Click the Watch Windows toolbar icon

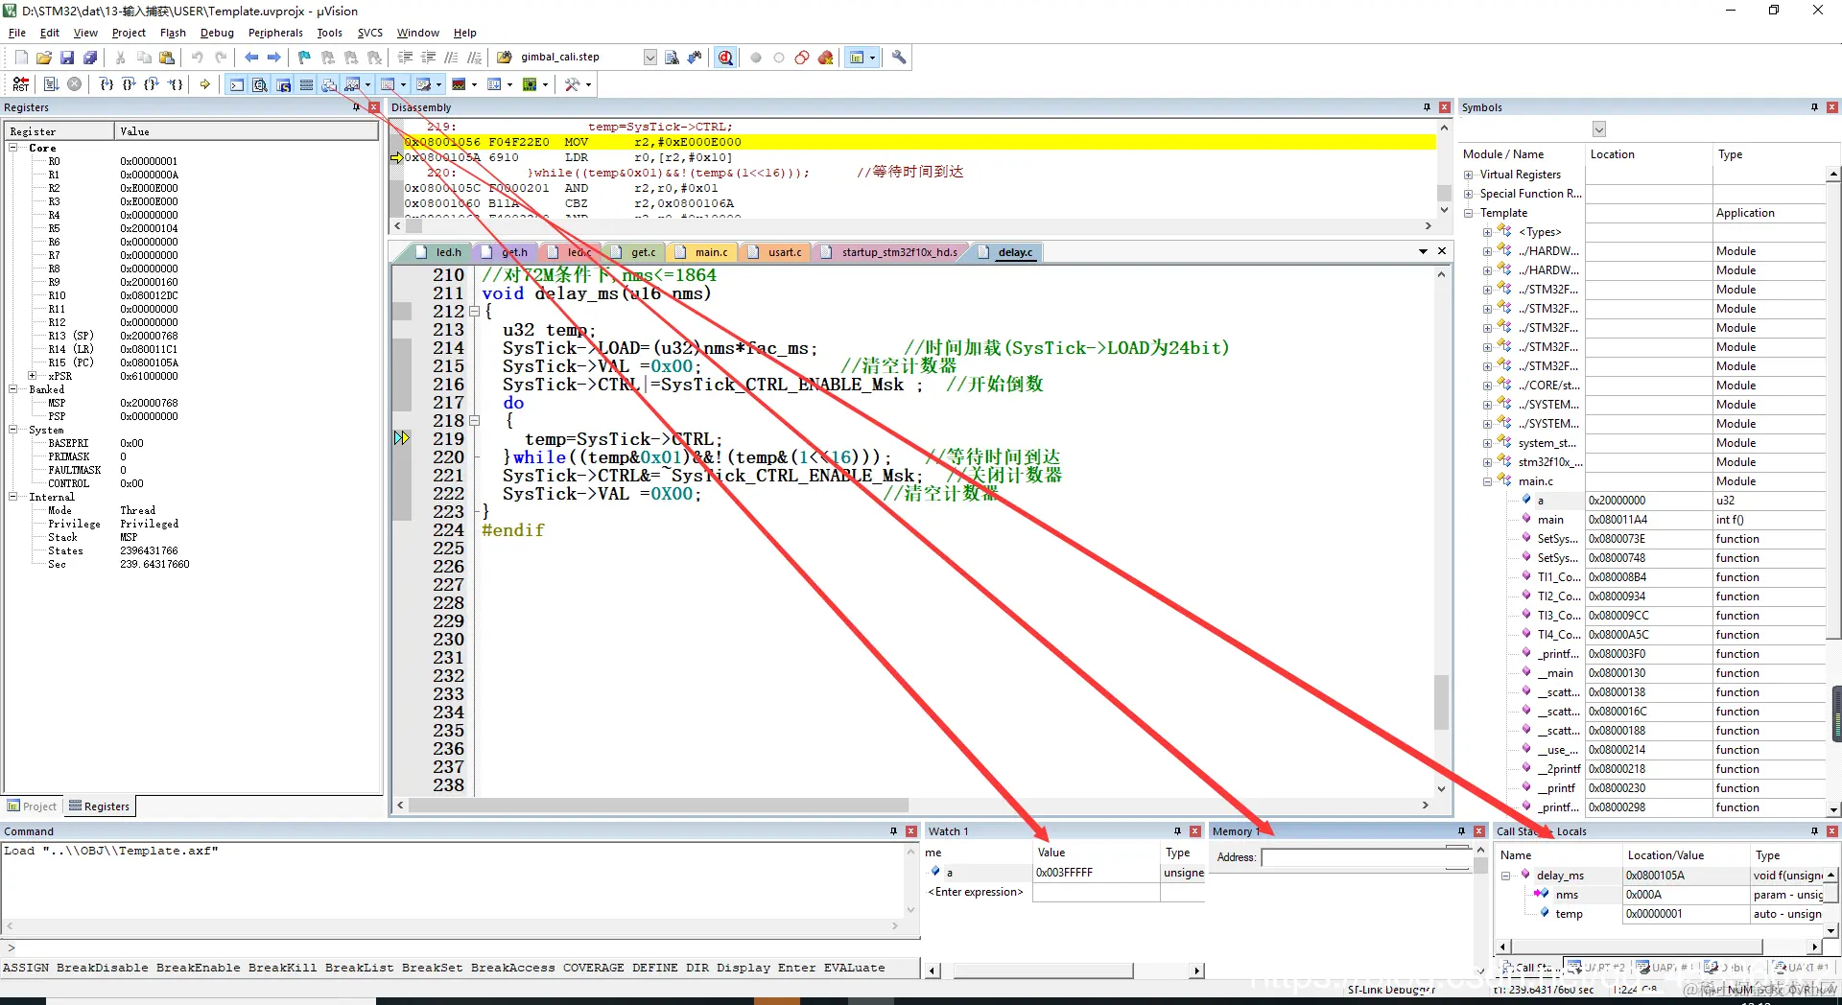tap(352, 84)
